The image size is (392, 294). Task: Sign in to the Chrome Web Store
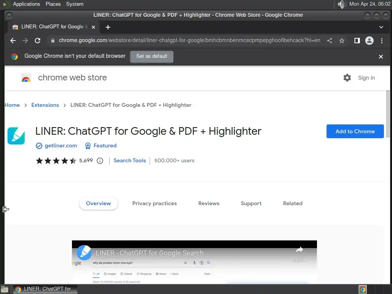(x=366, y=78)
